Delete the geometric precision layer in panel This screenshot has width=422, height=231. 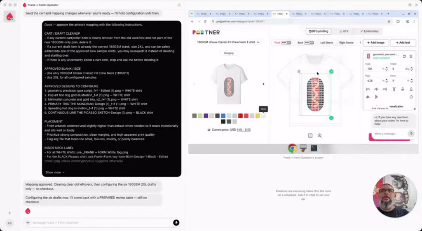pos(411,57)
